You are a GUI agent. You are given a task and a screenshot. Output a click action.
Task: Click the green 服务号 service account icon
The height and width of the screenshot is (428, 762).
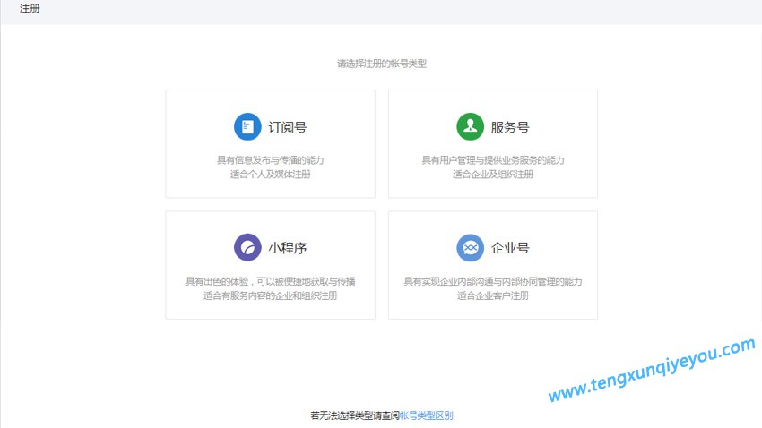[470, 126]
